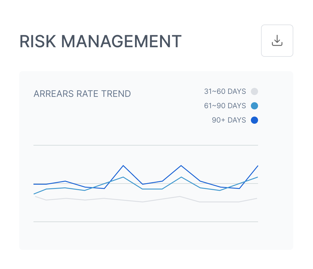The width and height of the screenshot is (313, 269).
Task: Click first peak of dark blue 90+ line
Action: (x=123, y=166)
